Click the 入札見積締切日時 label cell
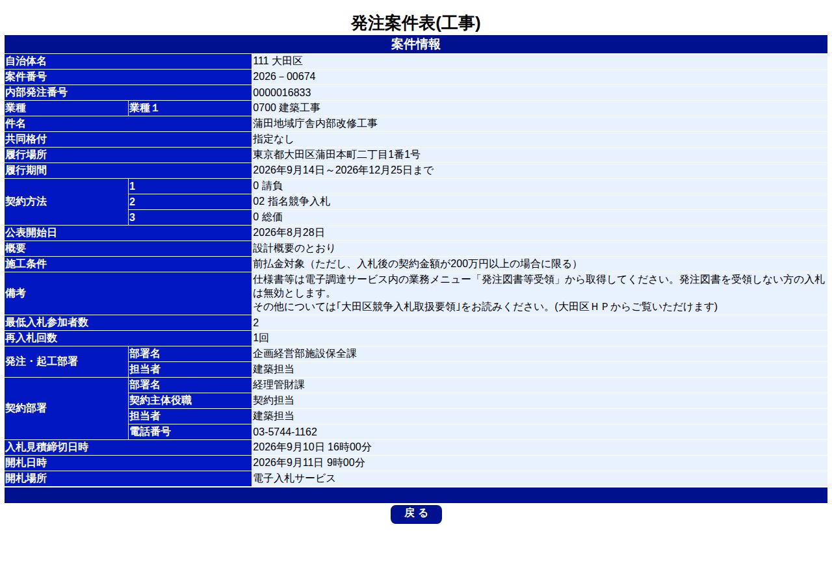This screenshot has width=832, height=585. pyautogui.click(x=128, y=447)
